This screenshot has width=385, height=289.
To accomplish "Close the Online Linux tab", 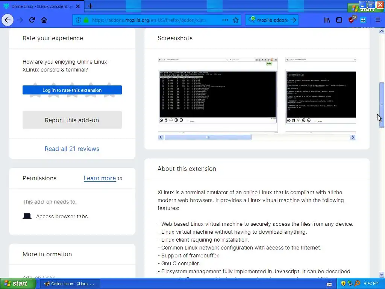I will (78, 6).
